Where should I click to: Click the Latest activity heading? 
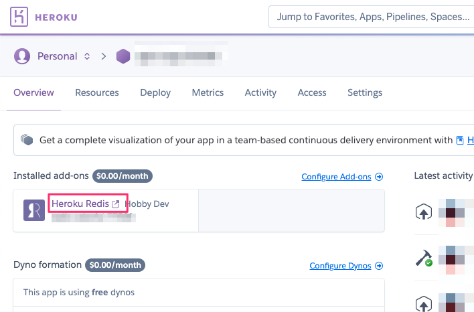[443, 175]
